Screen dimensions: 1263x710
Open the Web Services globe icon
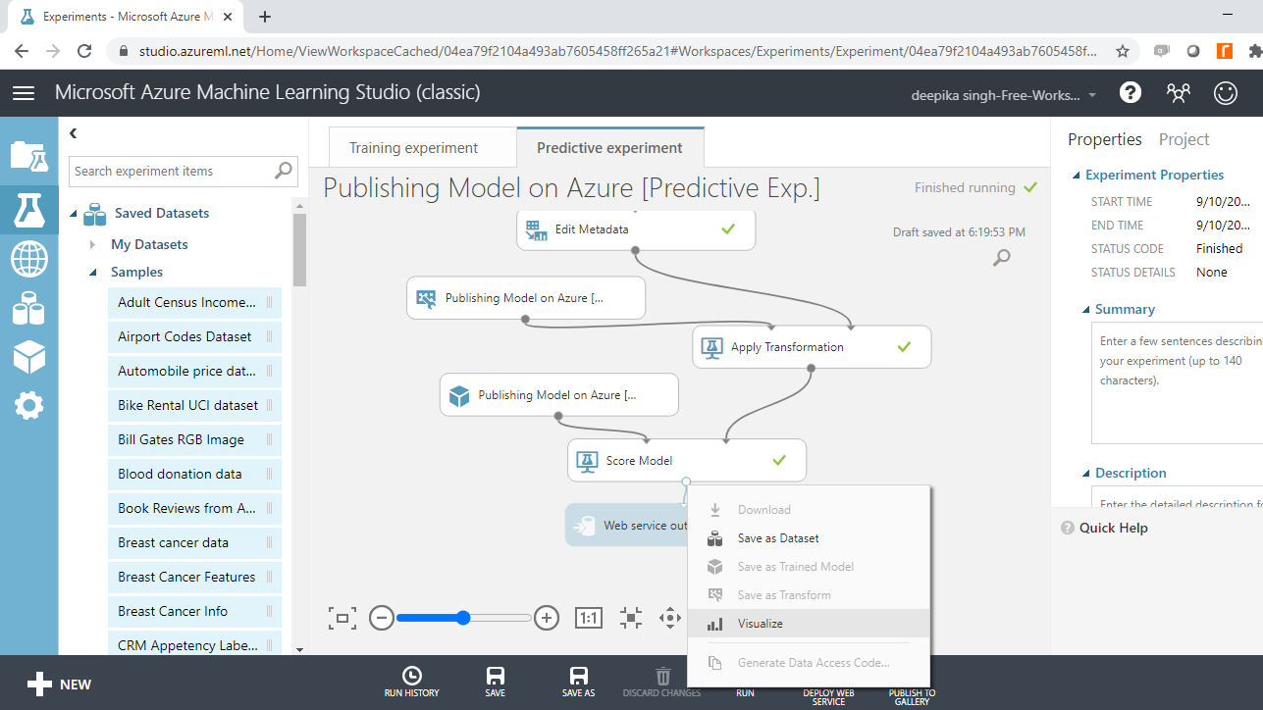point(28,260)
